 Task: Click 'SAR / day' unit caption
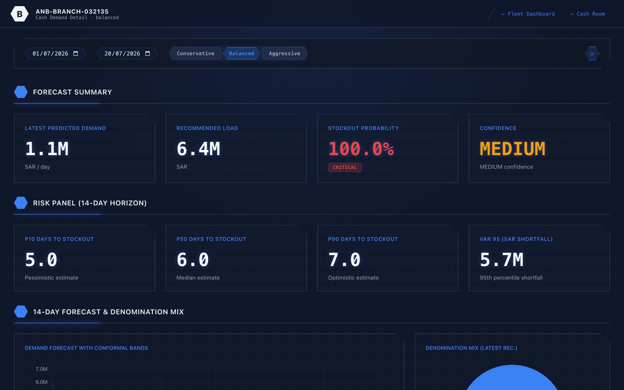click(37, 167)
